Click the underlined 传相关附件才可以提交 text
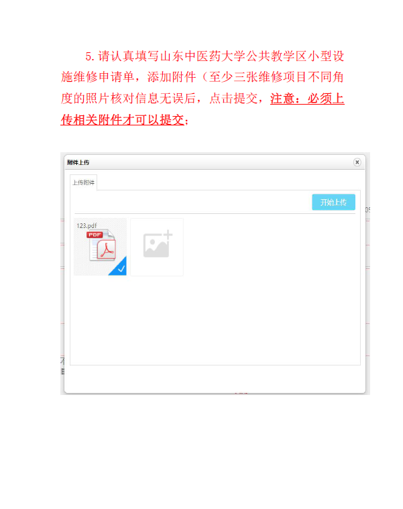 pos(122,120)
